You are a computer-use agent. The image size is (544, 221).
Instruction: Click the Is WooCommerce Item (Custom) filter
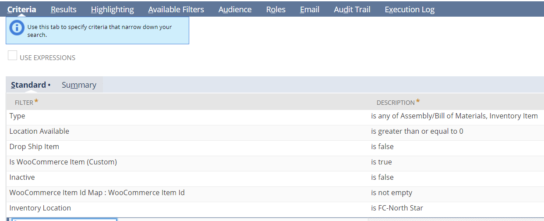point(63,162)
